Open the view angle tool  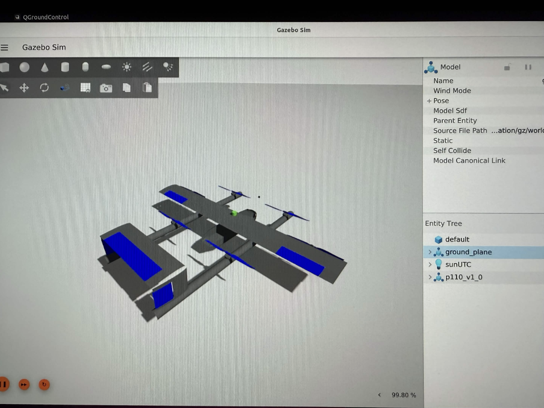65,88
